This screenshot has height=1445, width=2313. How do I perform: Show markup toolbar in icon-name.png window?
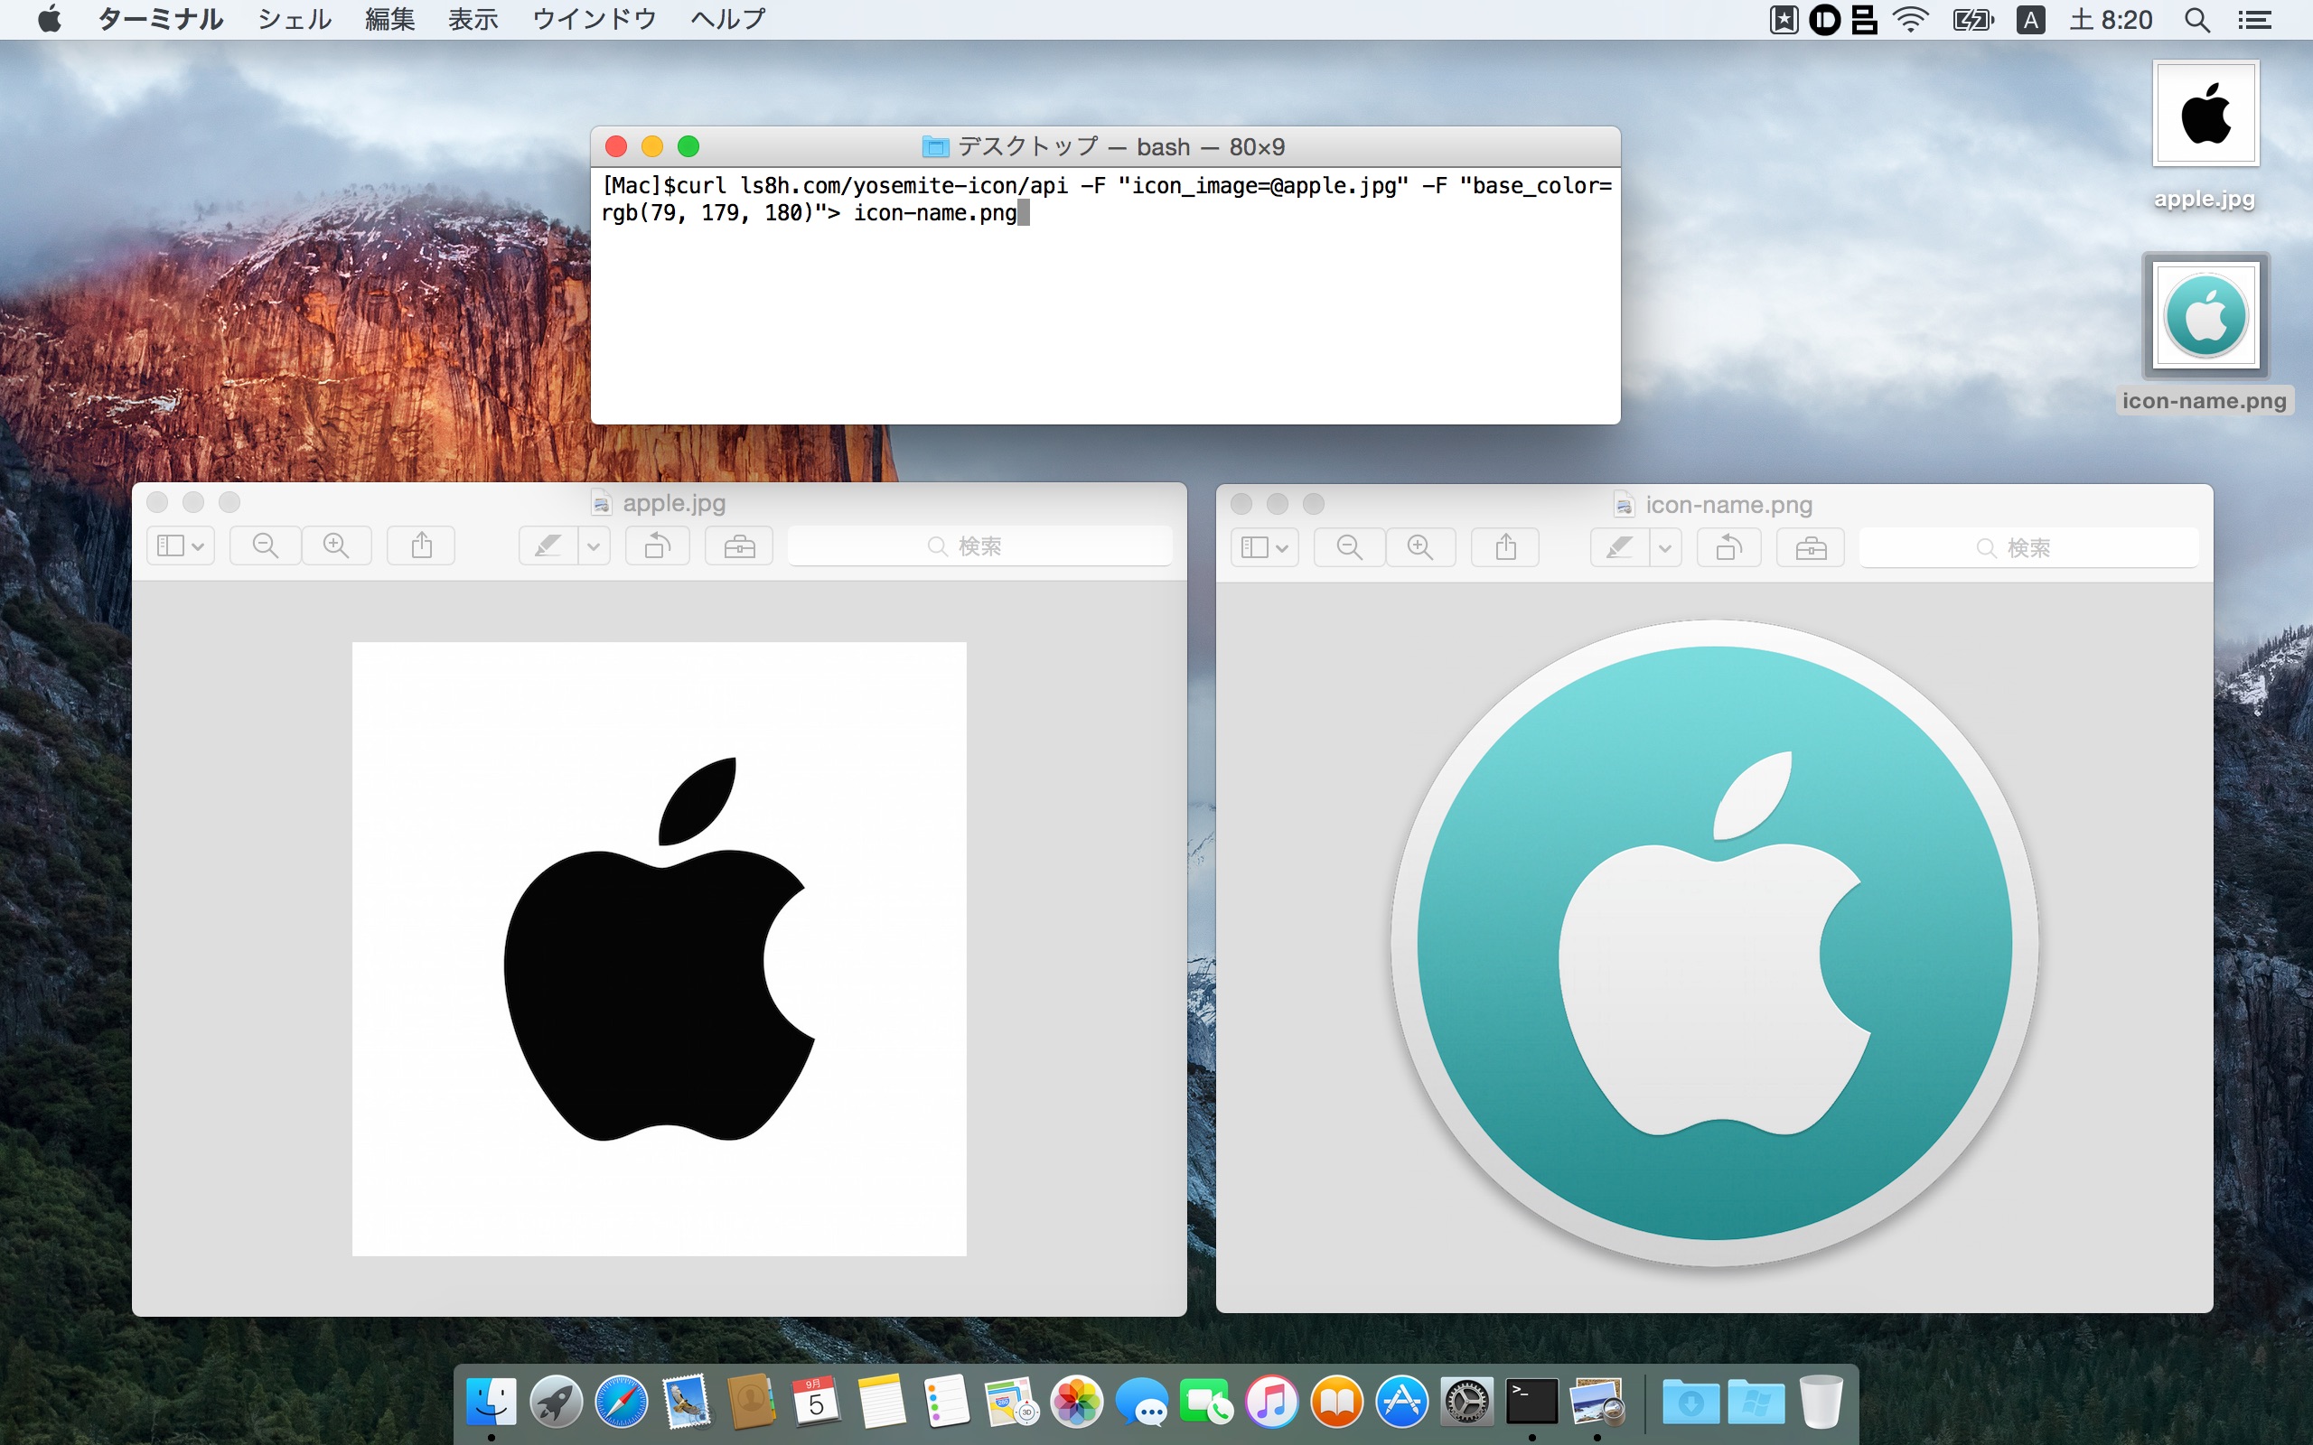point(1811,547)
